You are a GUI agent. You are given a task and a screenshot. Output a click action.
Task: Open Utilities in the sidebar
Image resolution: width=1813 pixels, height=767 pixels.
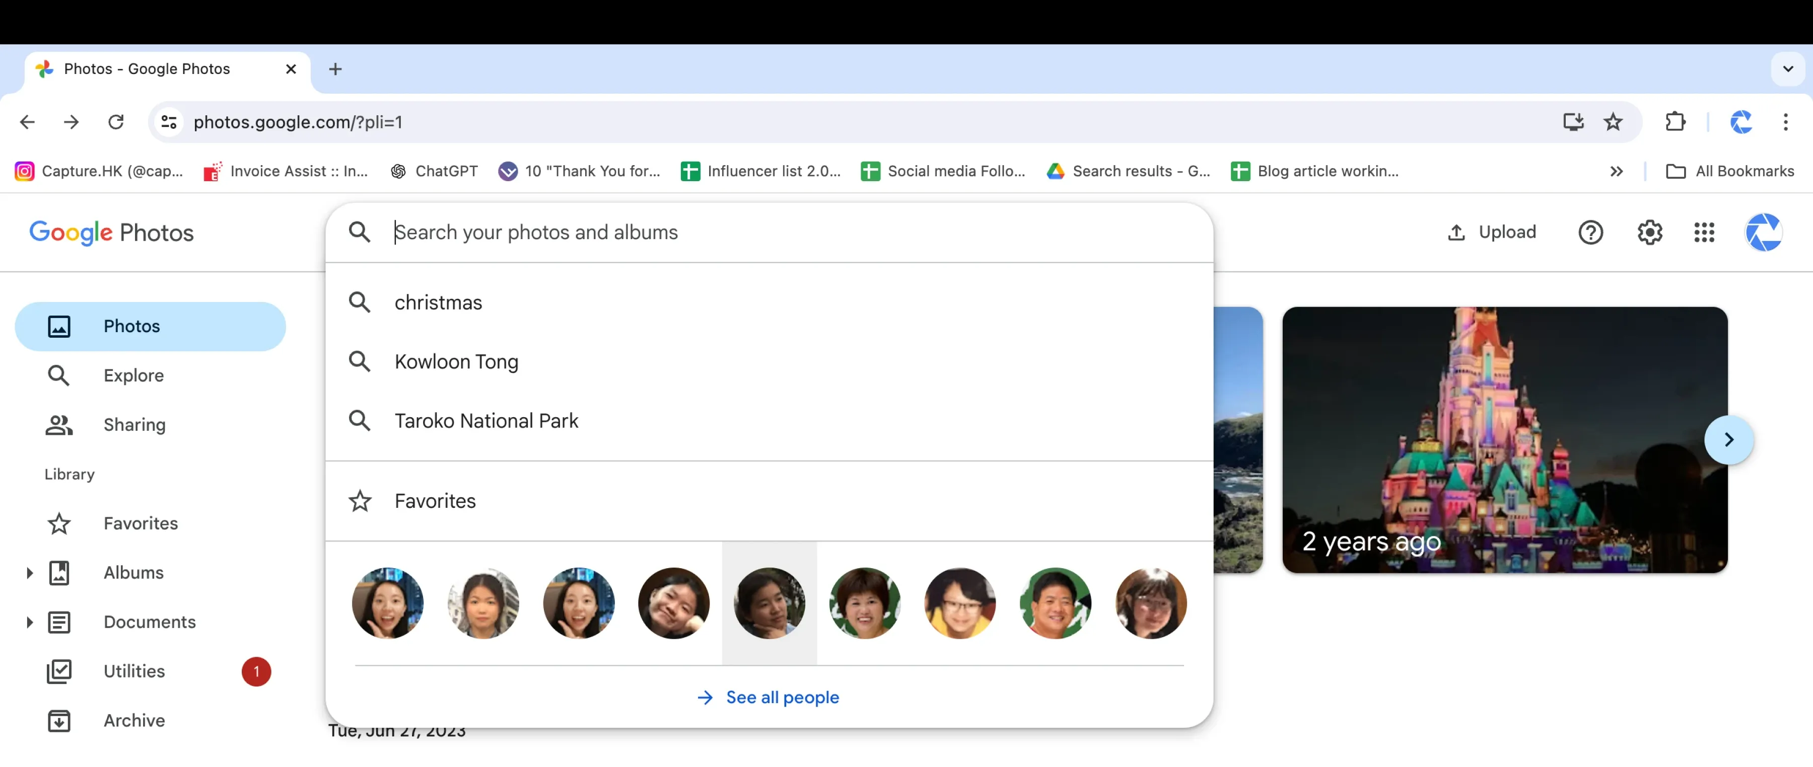coord(134,671)
